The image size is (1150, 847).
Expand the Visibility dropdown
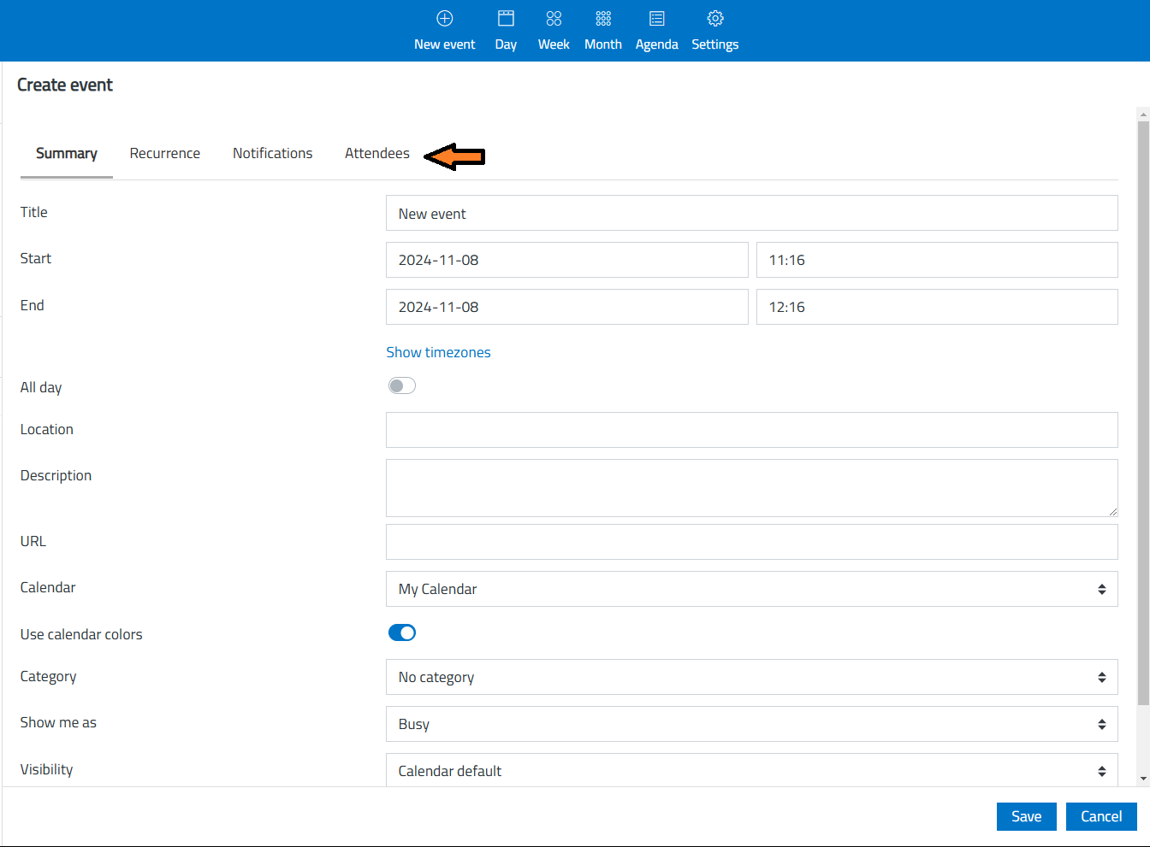click(x=751, y=770)
